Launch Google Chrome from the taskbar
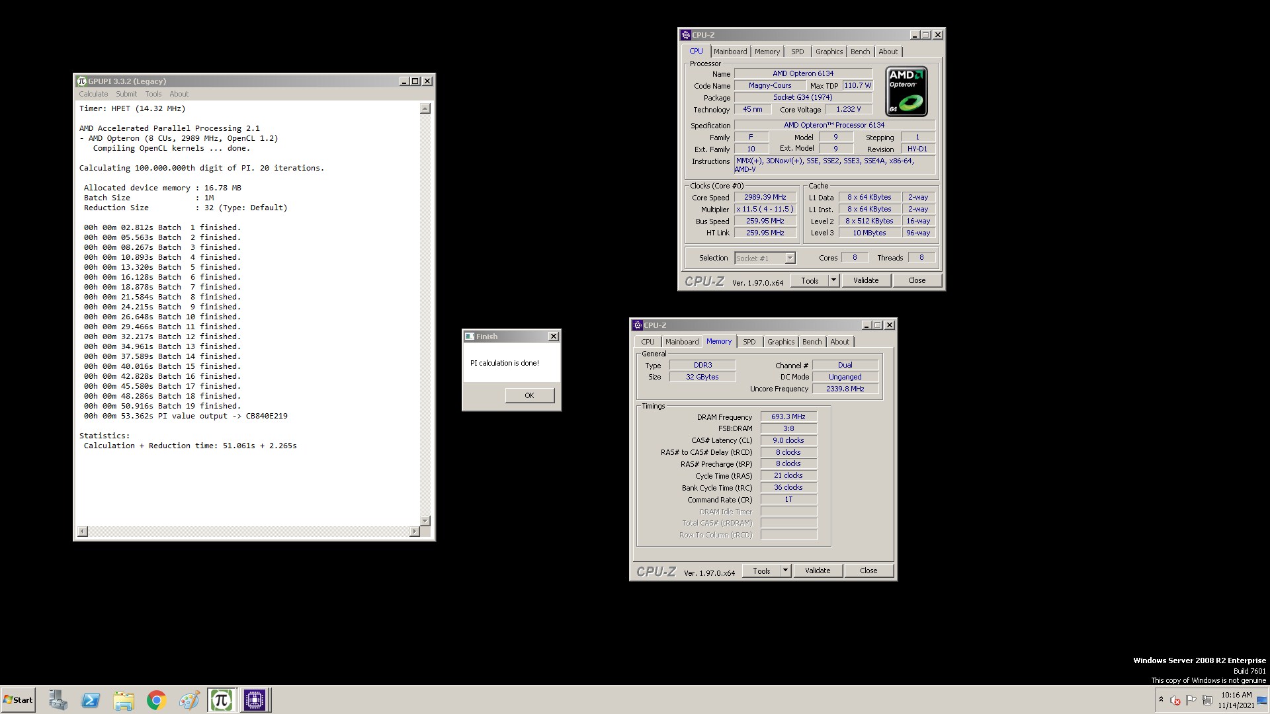Image resolution: width=1270 pixels, height=714 pixels. 156,700
